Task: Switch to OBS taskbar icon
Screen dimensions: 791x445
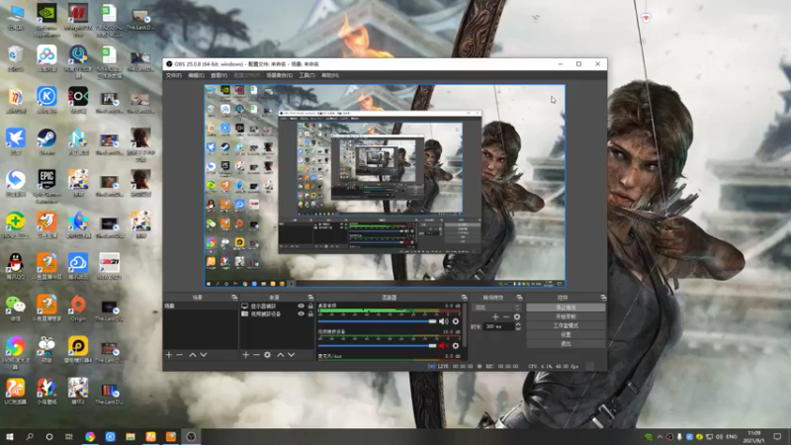Action: (191, 436)
